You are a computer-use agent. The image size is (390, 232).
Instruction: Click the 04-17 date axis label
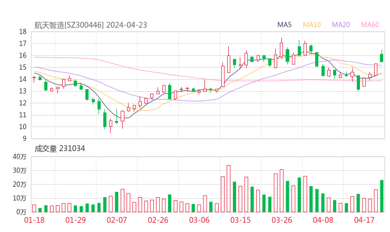tap(364, 220)
